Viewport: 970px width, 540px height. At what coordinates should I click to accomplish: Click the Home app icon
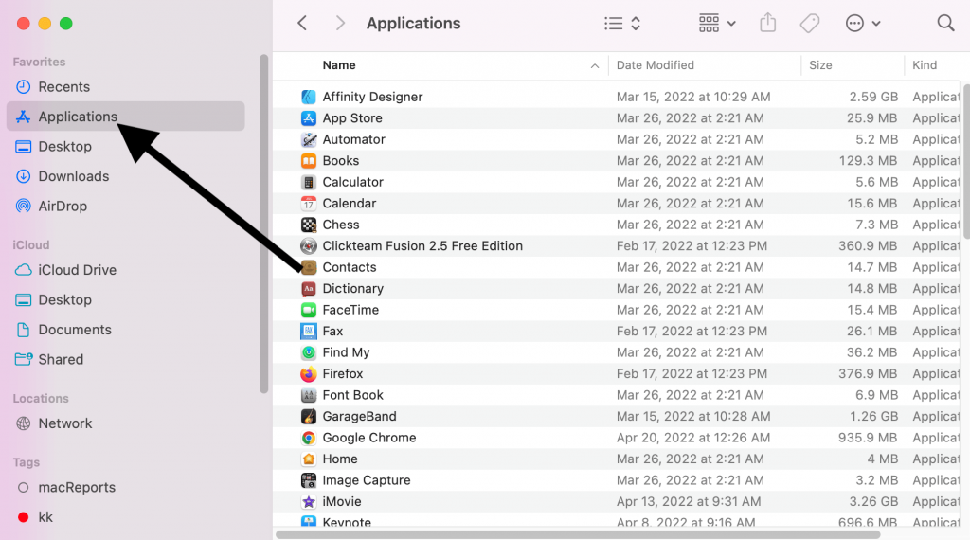tap(309, 459)
